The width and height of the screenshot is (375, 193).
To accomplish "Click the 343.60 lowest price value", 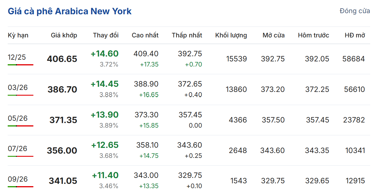I will [190, 145].
